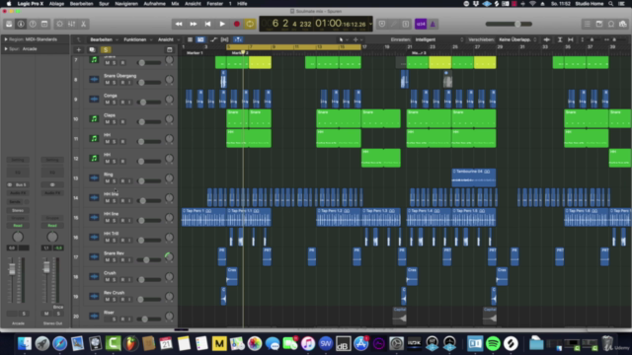Adjust the Snare Übergang track volume slider
The width and height of the screenshot is (632, 355).
click(148, 83)
